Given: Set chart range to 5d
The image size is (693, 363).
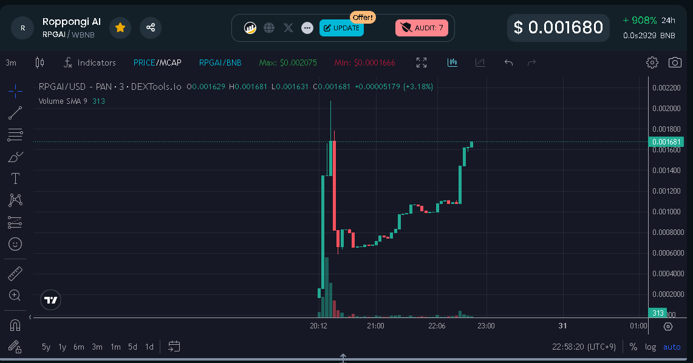Looking at the screenshot, I should click(132, 347).
